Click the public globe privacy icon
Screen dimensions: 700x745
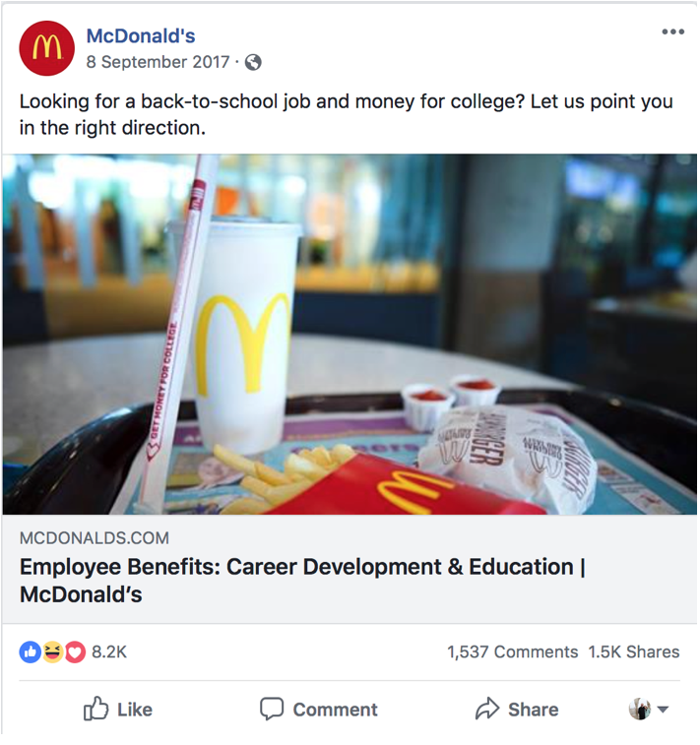(253, 62)
